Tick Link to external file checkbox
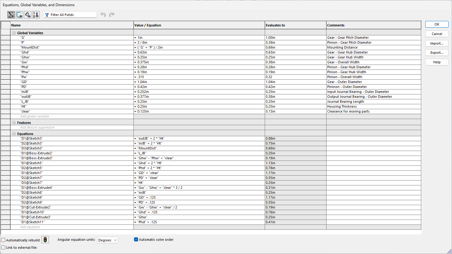This screenshot has width=452, height=254. [3, 248]
